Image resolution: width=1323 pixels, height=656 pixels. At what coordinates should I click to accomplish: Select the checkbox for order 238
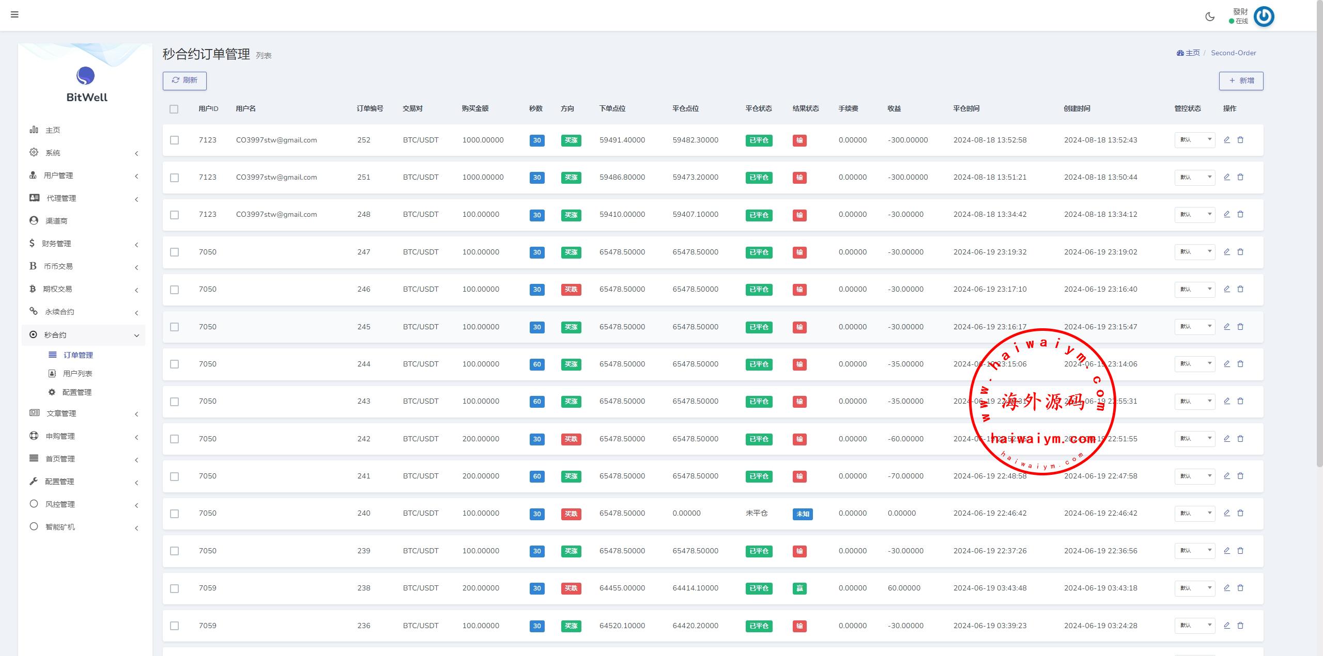[175, 588]
